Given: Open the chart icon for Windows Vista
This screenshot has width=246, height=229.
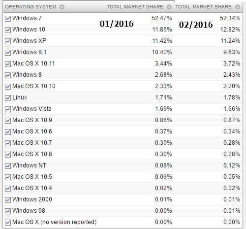Looking at the screenshot, I should point(8,109).
